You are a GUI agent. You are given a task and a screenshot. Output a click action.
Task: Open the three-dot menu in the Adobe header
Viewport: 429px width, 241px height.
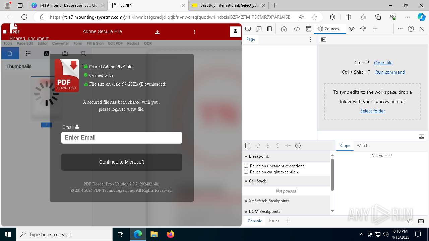pyautogui.click(x=194, y=32)
